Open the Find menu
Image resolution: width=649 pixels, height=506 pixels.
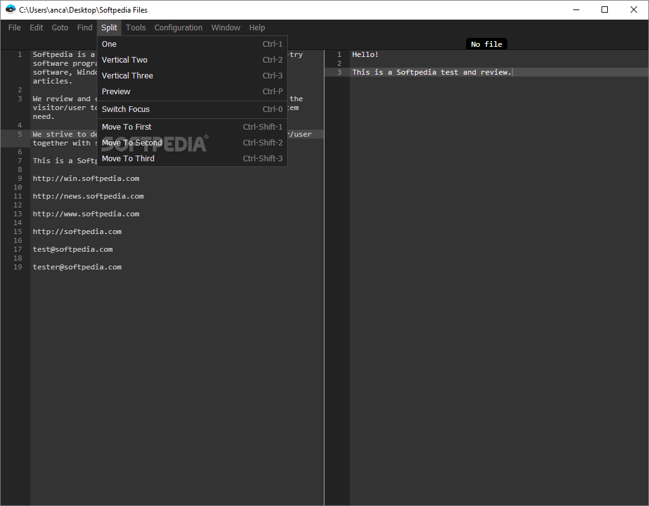tap(84, 28)
